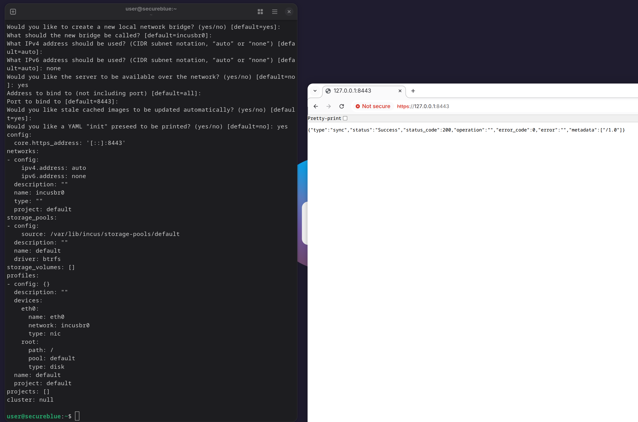Click the JSON response text
This screenshot has width=638, height=422.
click(x=466, y=130)
